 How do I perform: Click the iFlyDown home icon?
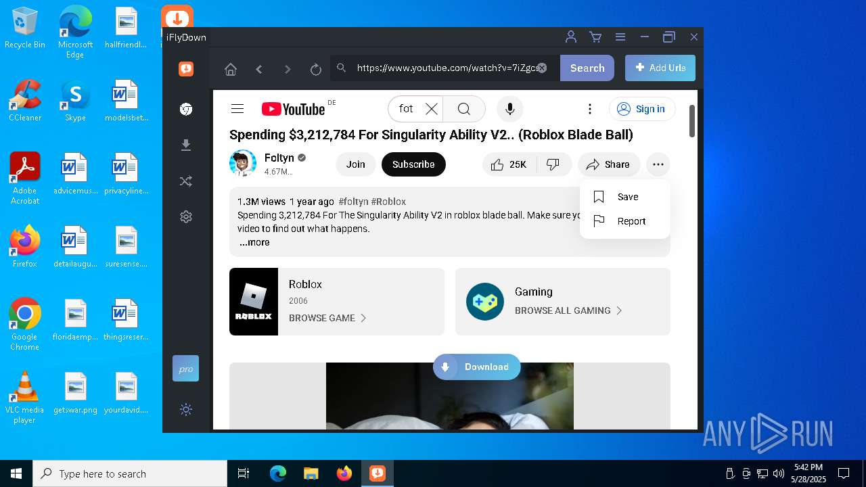(x=231, y=69)
